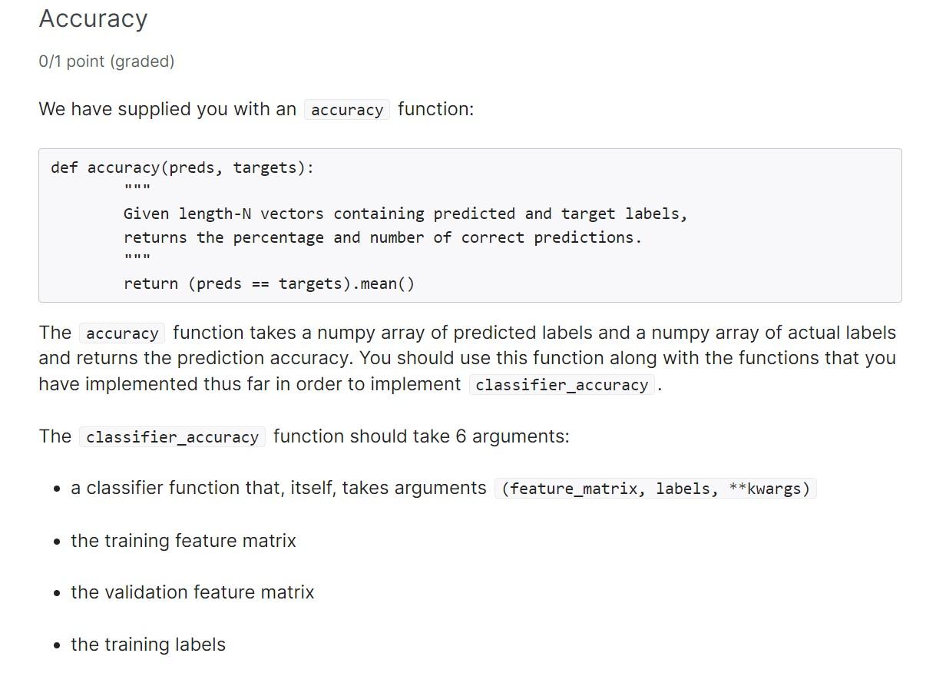
Task: Click the "return (preds == targets).mean()" code line
Action: click(x=269, y=283)
